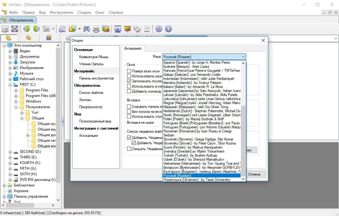This screenshot has width=339, height=216.
Task: Click the file properties info-page toolbar icon
Action: point(62,29)
